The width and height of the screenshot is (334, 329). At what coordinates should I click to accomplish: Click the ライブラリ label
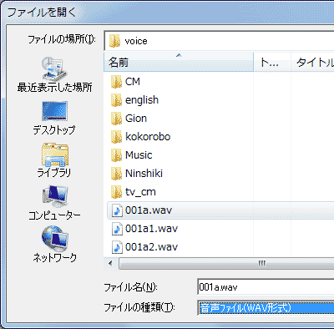point(54,173)
